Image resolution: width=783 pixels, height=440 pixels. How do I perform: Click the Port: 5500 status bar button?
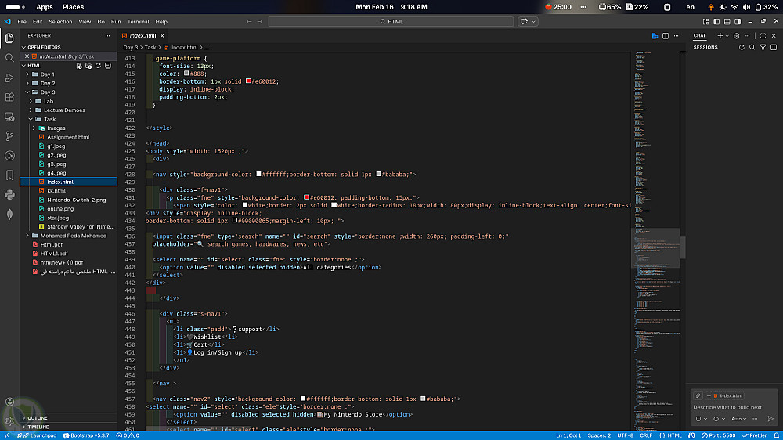[x=718, y=435]
